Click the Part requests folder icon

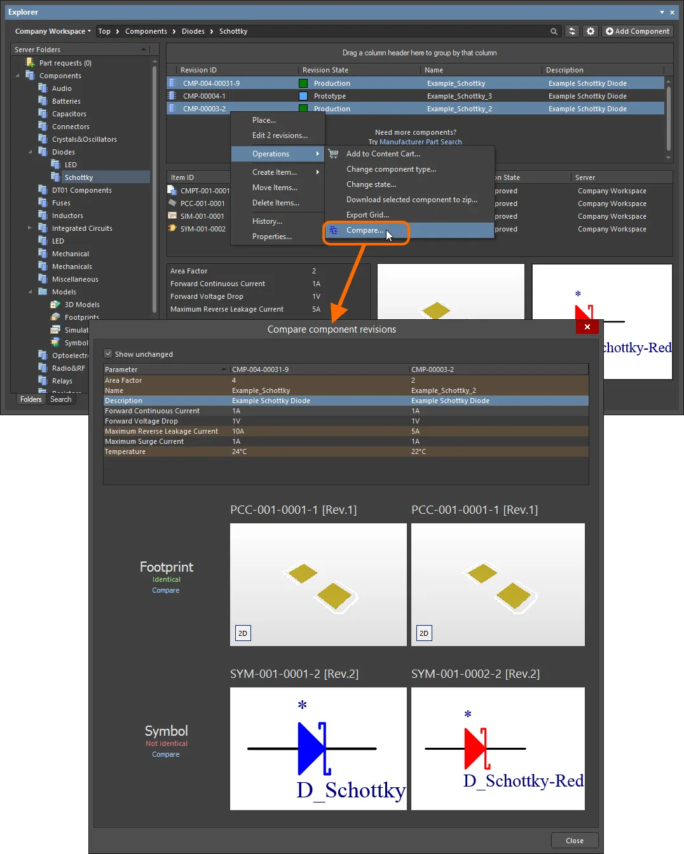click(x=30, y=62)
